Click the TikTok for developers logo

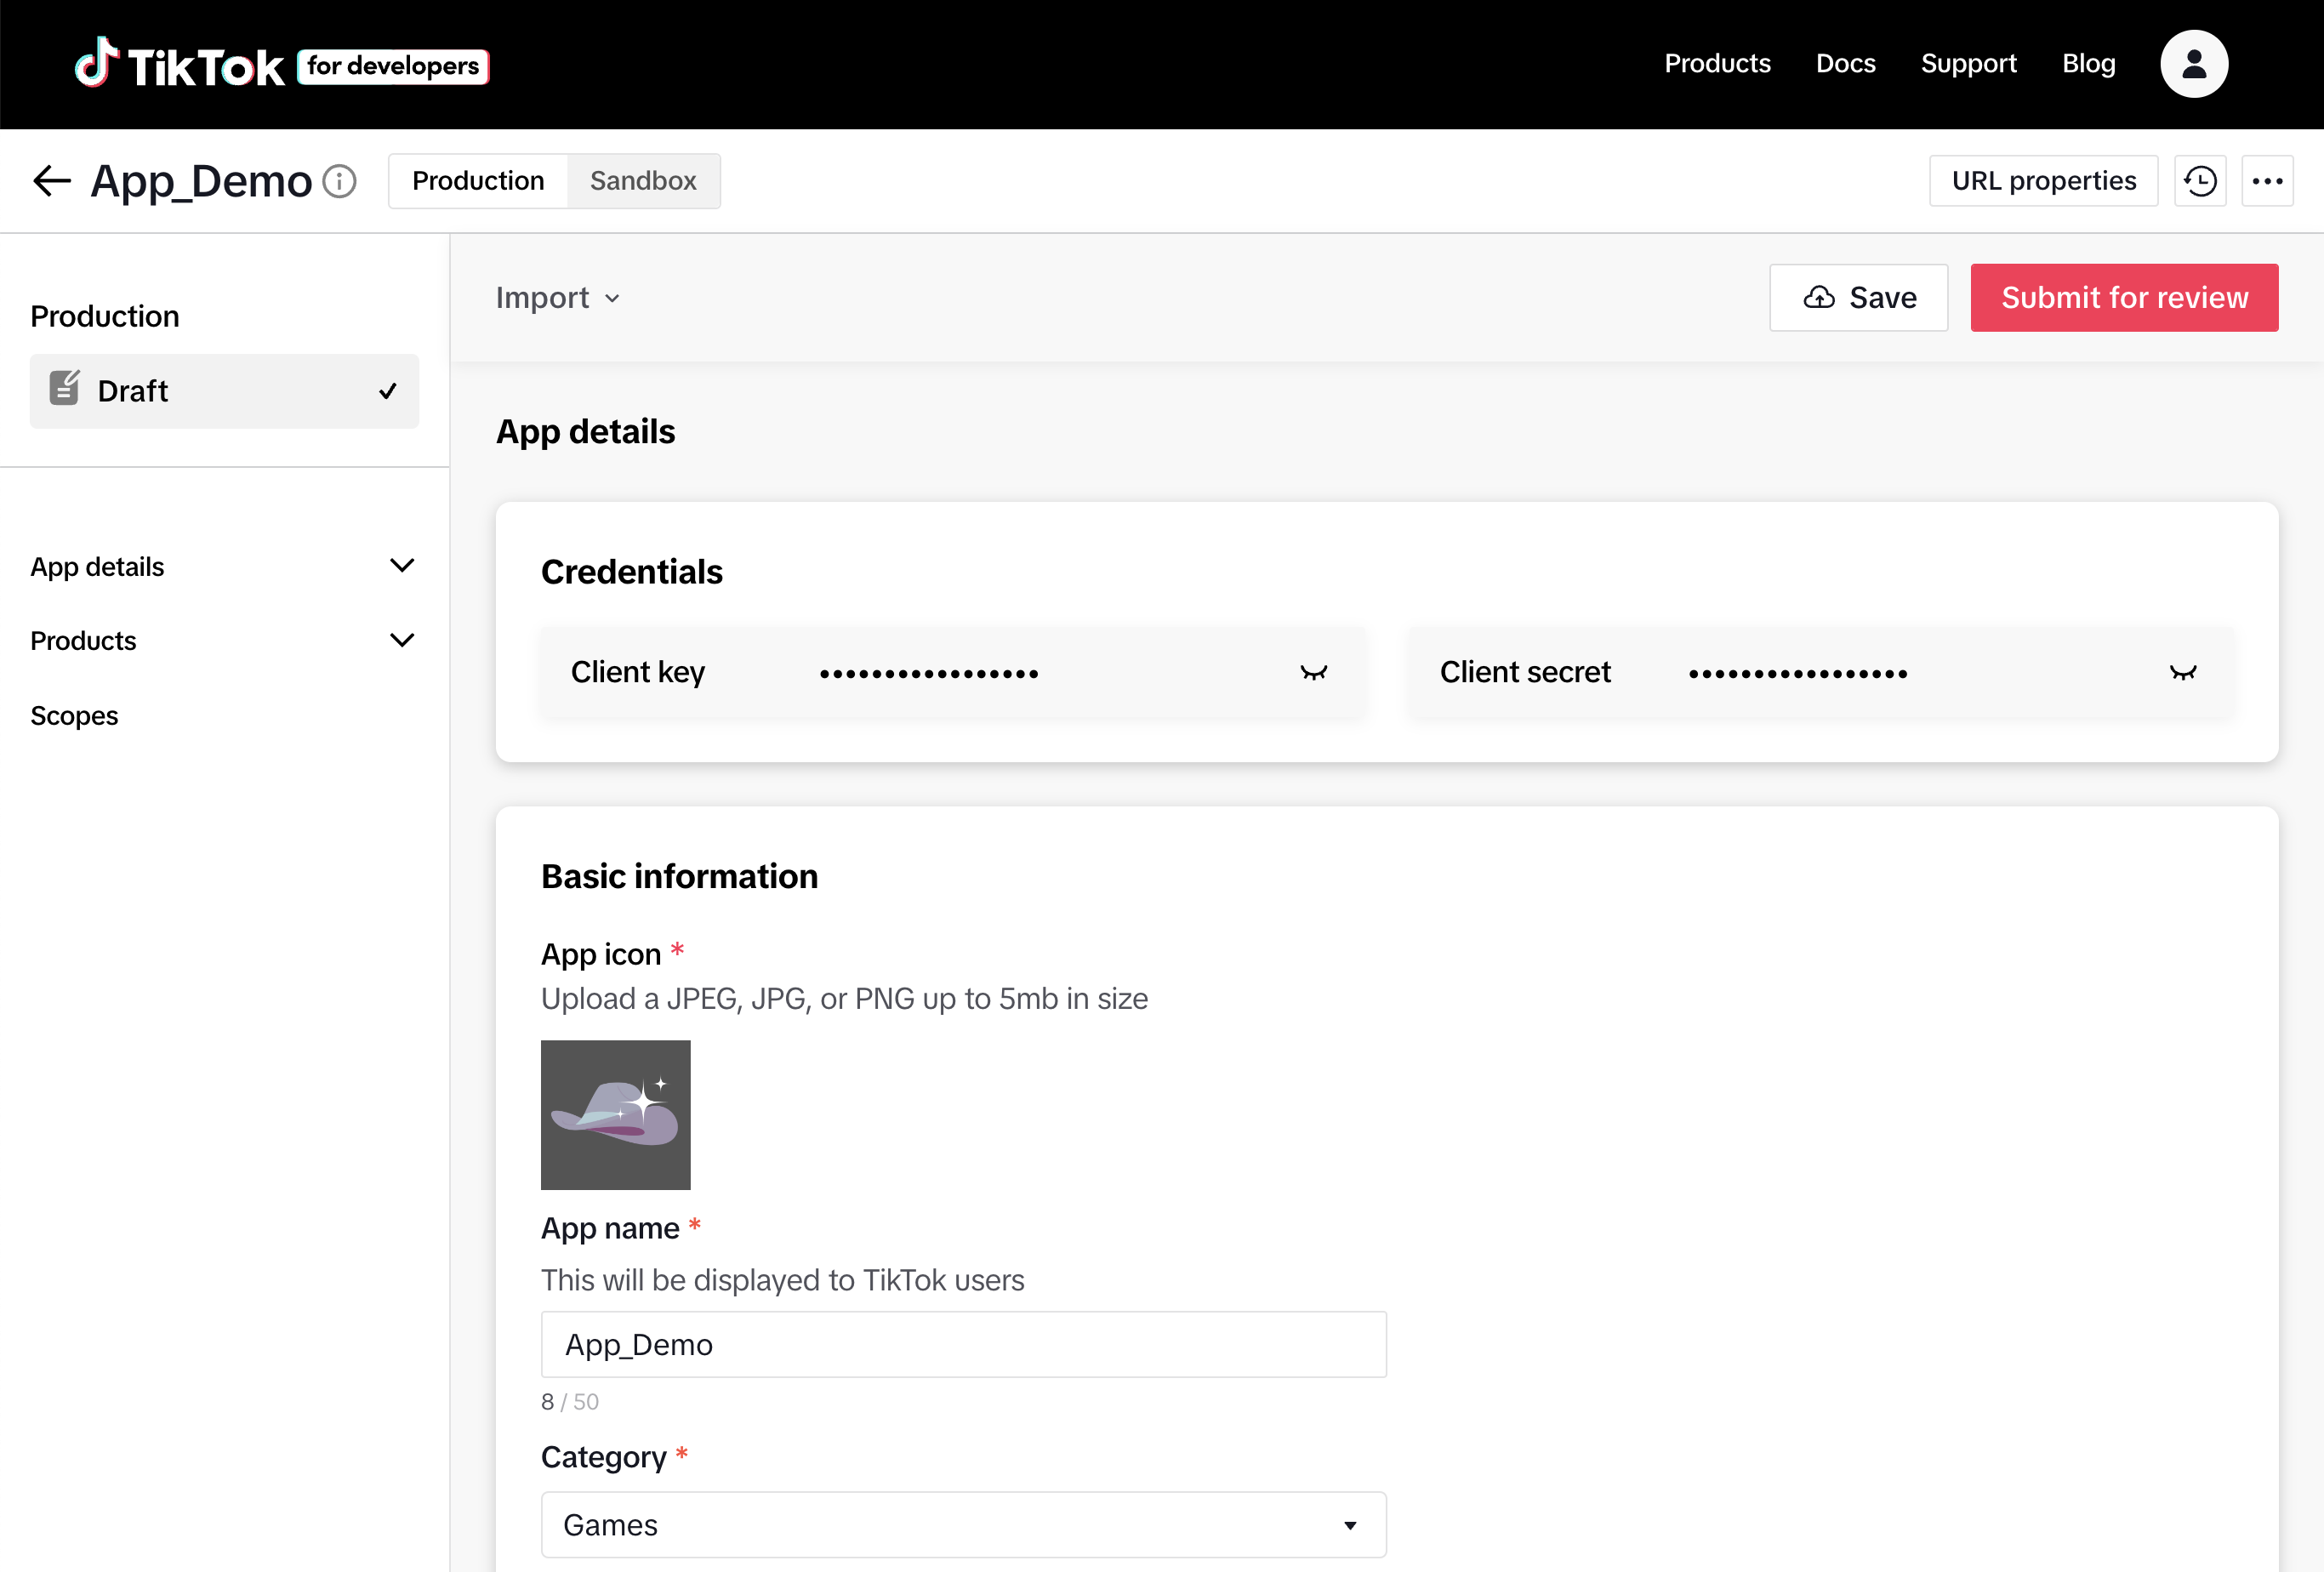(281, 65)
